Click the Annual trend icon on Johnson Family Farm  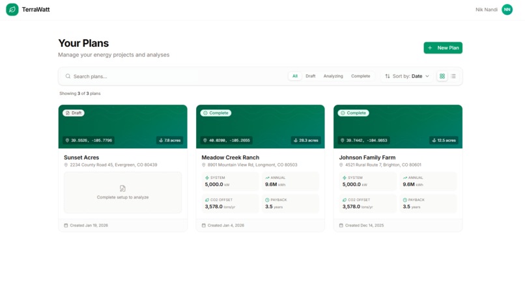pyautogui.click(x=404, y=178)
